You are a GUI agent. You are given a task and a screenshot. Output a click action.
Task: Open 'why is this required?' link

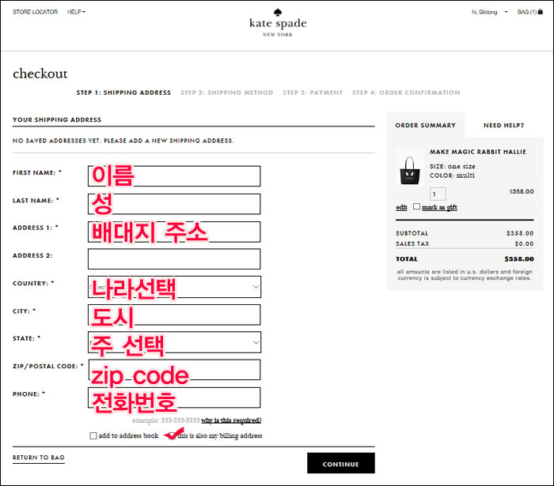231,420
